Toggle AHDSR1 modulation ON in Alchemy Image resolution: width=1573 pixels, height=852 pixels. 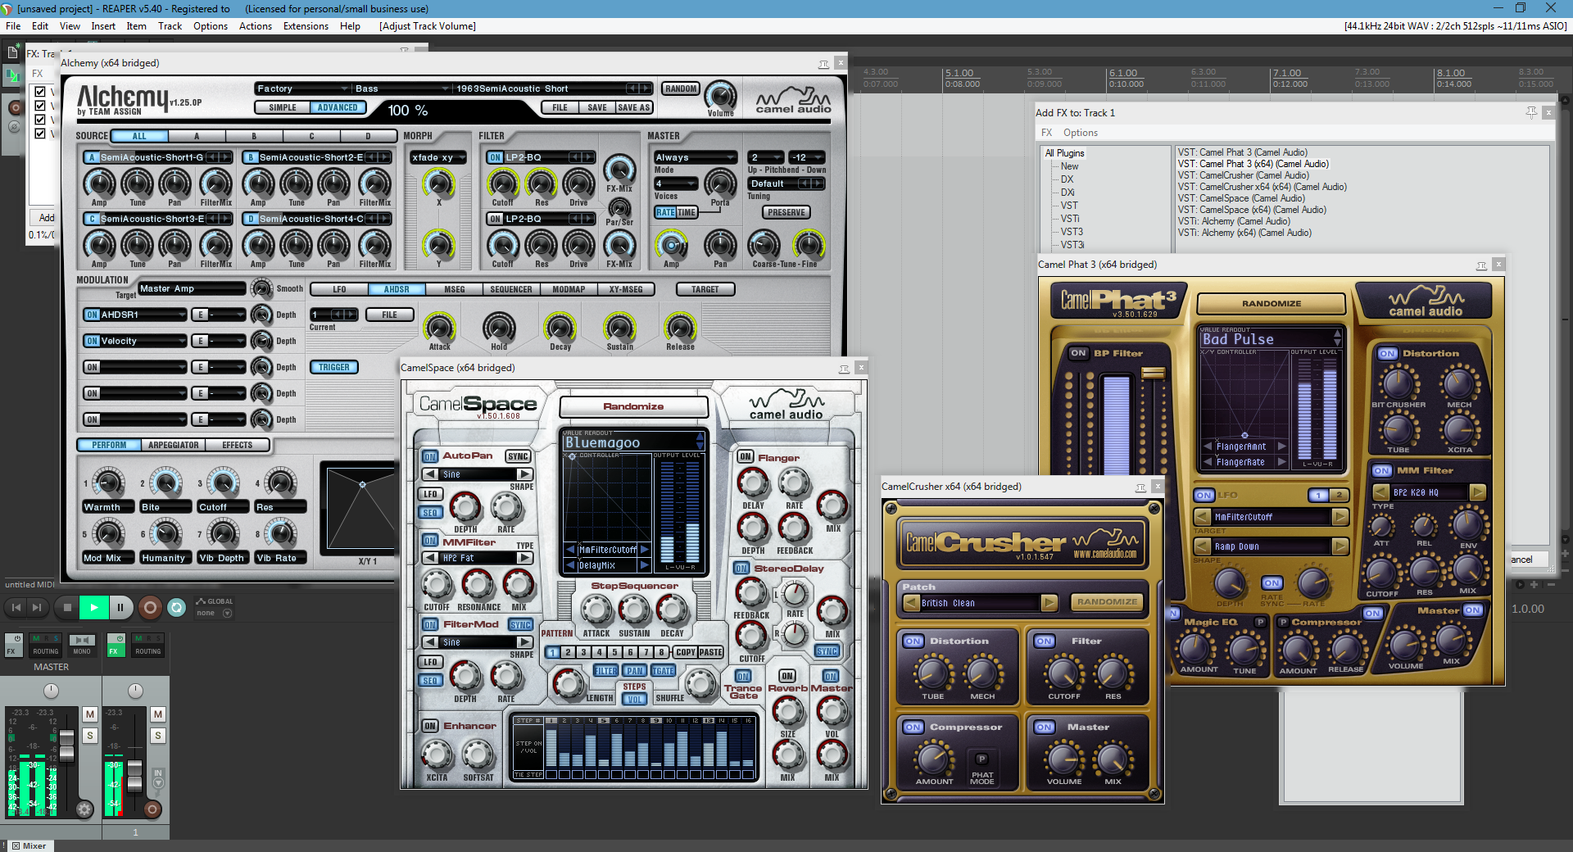pyautogui.click(x=91, y=315)
